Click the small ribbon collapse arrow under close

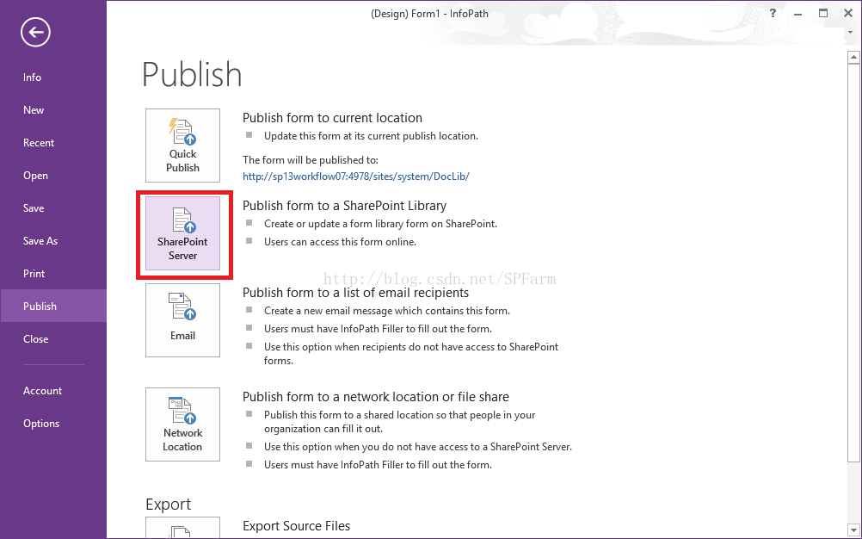851,33
